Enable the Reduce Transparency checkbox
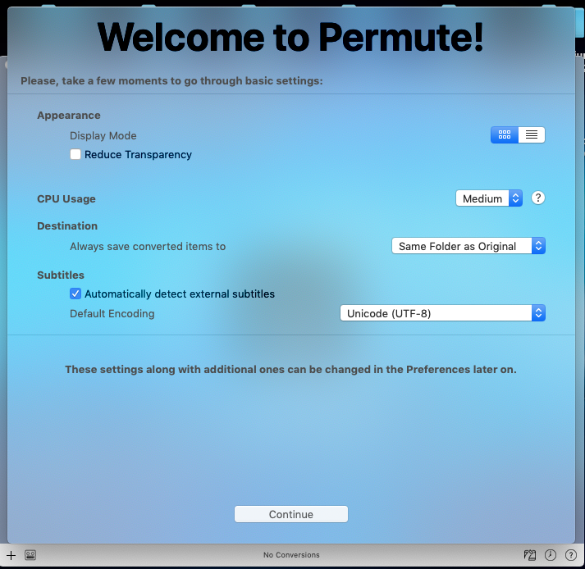The image size is (585, 569). [x=75, y=154]
